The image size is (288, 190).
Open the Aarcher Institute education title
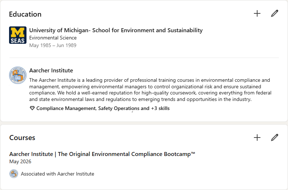pos(51,71)
